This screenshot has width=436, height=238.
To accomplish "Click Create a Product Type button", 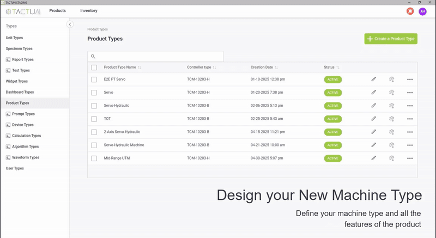I will 391,39.
